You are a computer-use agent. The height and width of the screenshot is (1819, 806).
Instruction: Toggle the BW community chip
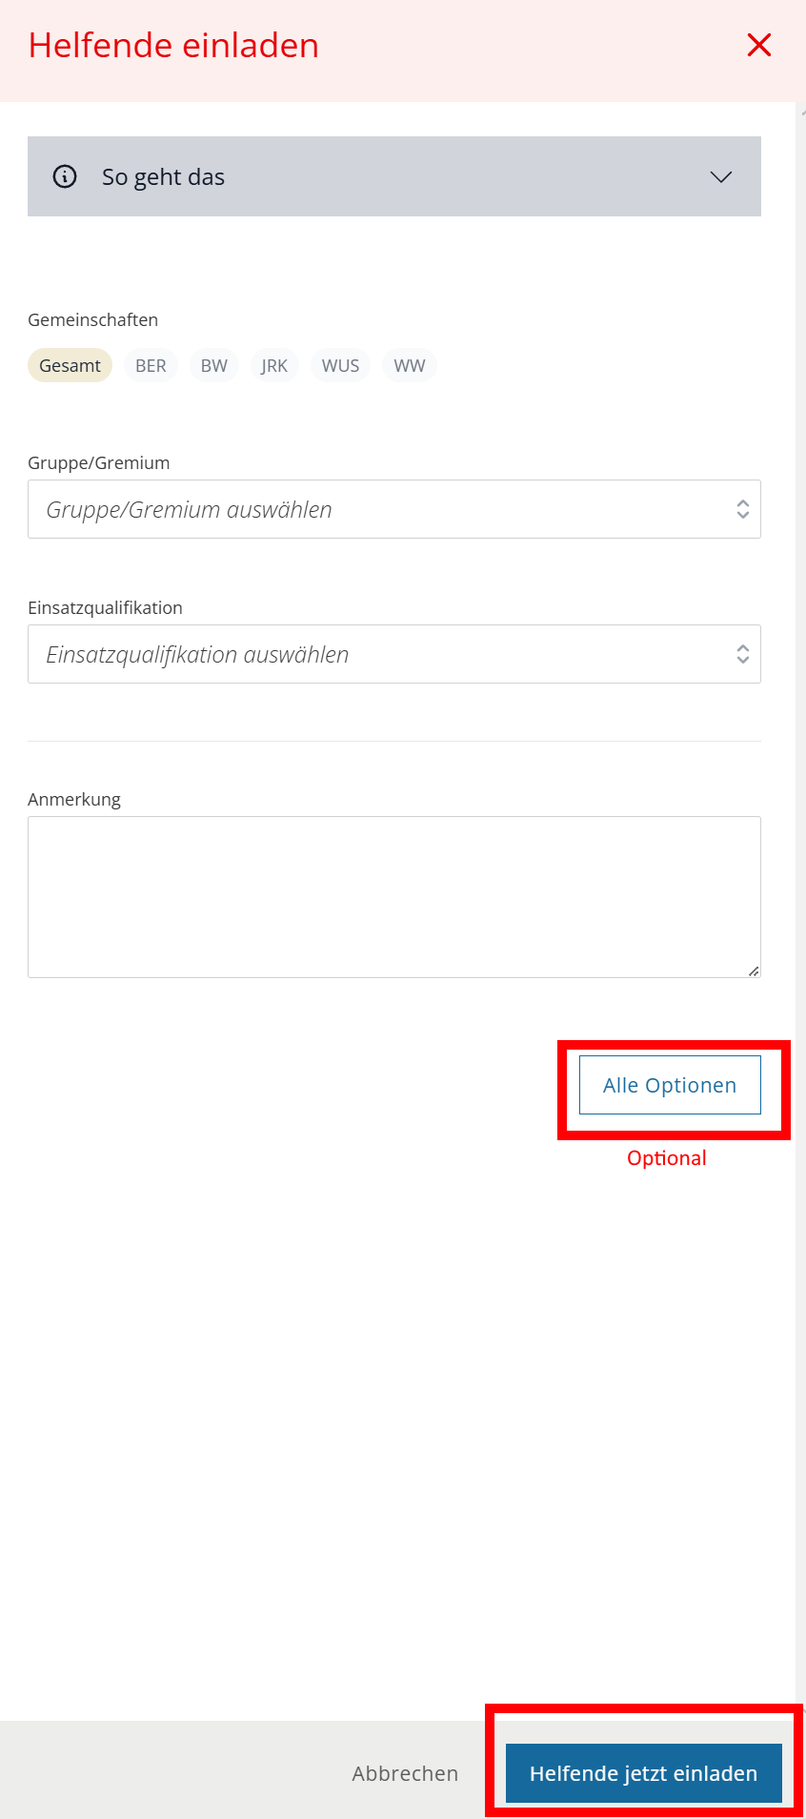(214, 366)
